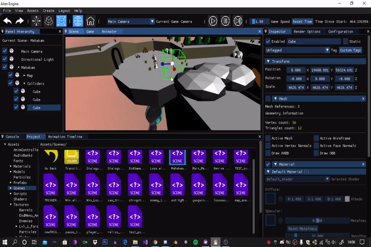Enable Active Vertex Normals checkbox

coord(268,146)
